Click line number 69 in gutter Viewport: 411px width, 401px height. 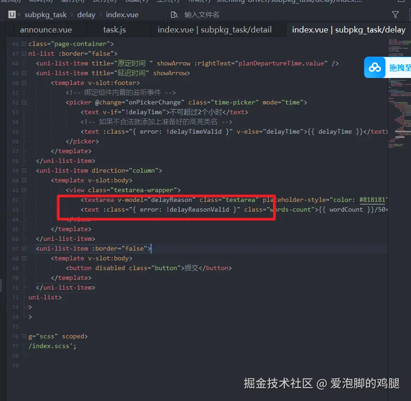15,268
